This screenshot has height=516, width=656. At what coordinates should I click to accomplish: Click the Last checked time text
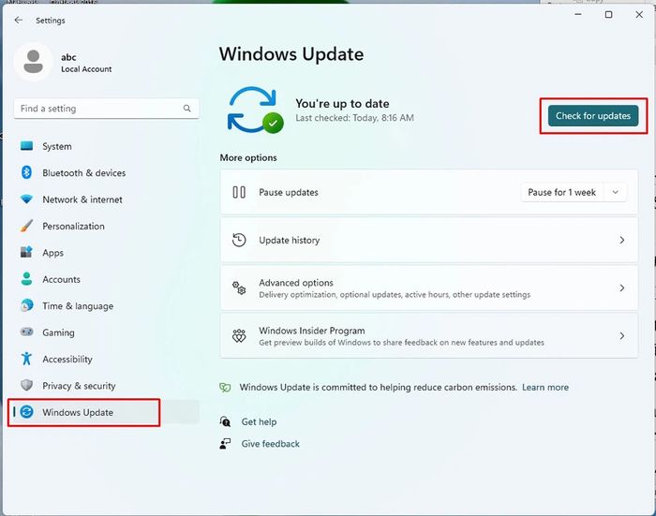(x=355, y=118)
